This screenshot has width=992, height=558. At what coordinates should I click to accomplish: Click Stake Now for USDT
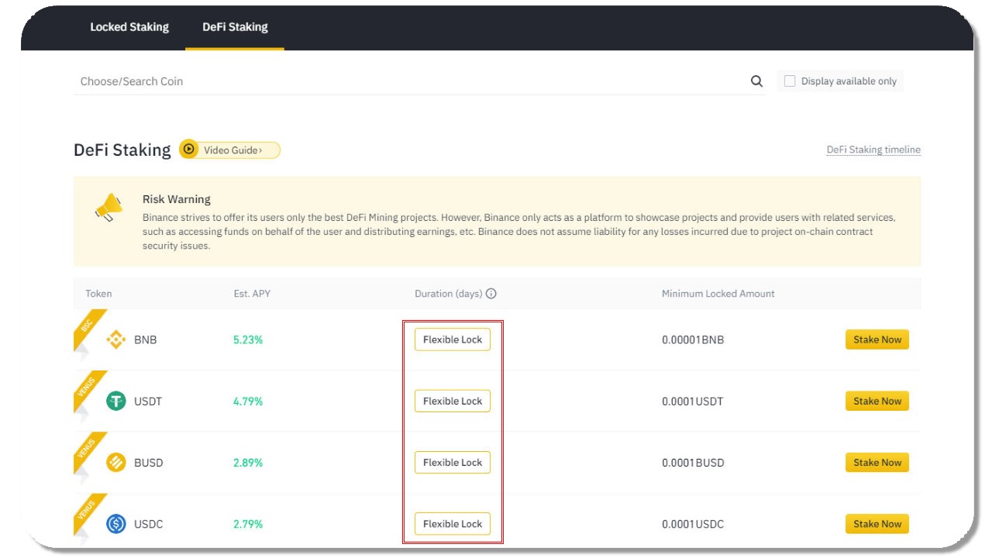(877, 401)
